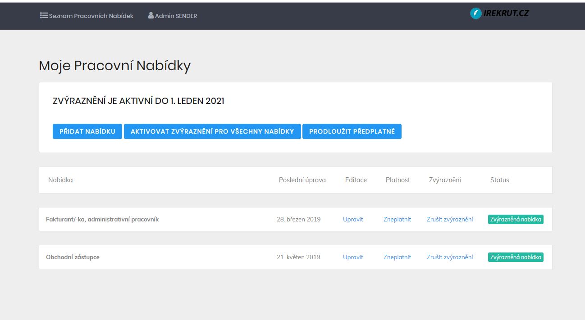This screenshot has width=585, height=320.
Task: Open the Seznam Pracovních Nabídek menu item
Action: point(91,16)
